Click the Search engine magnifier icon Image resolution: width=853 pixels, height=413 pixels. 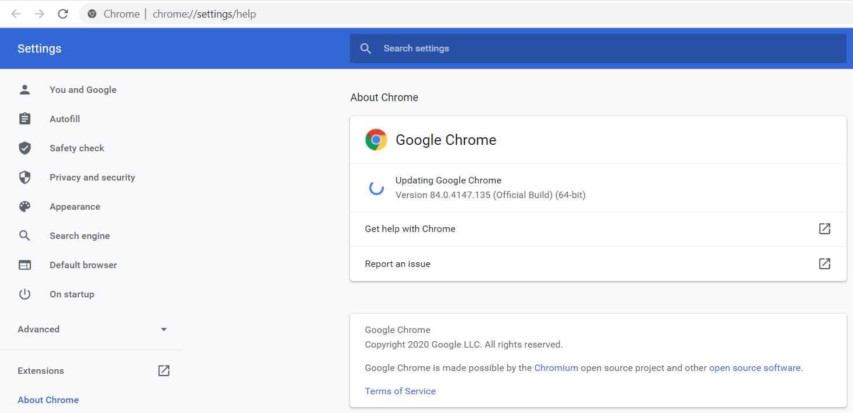[25, 235]
